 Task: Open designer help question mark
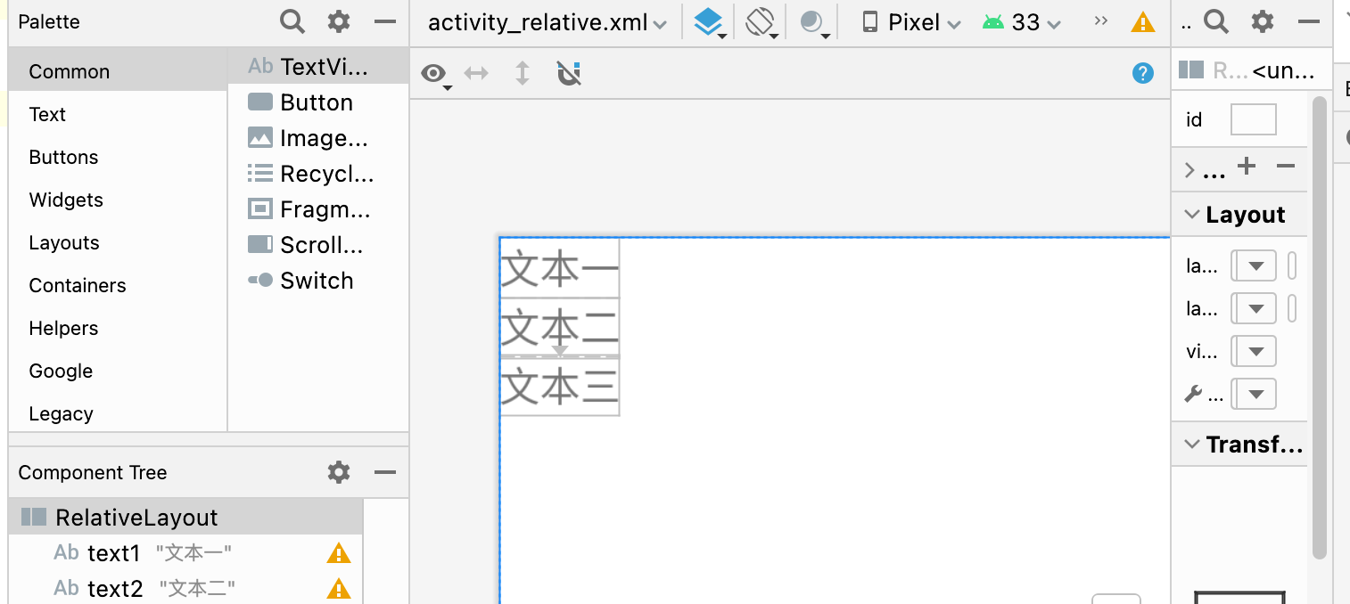pos(1143,73)
